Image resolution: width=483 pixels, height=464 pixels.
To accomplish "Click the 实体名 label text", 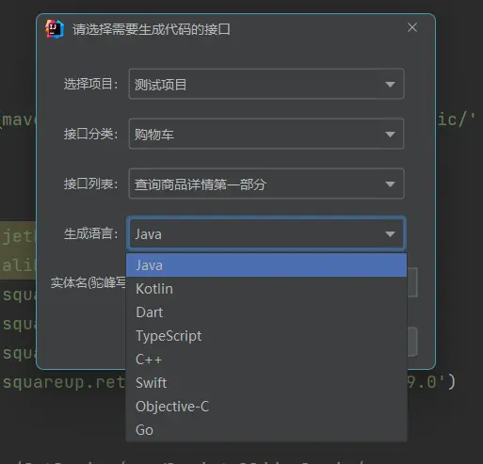I will [x=89, y=283].
